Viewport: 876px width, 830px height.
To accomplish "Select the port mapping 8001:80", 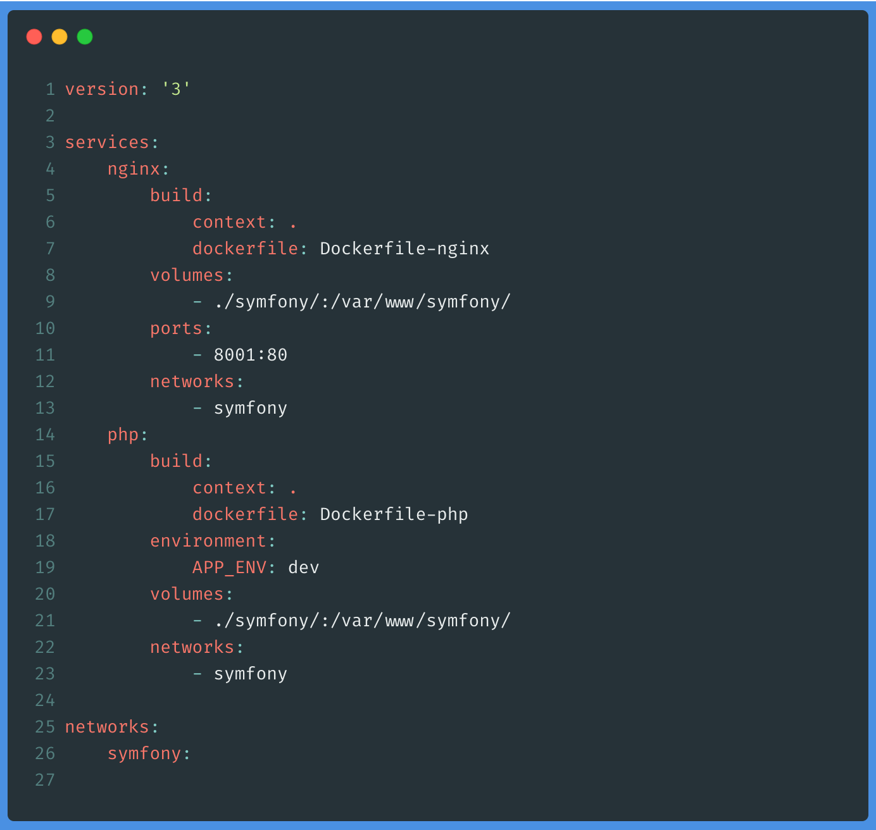I will tap(250, 354).
